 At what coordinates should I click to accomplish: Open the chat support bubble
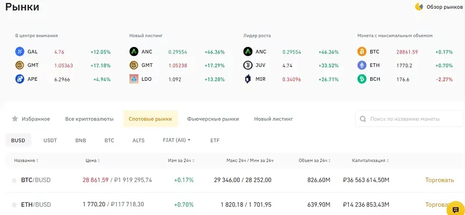[x=456, y=209]
